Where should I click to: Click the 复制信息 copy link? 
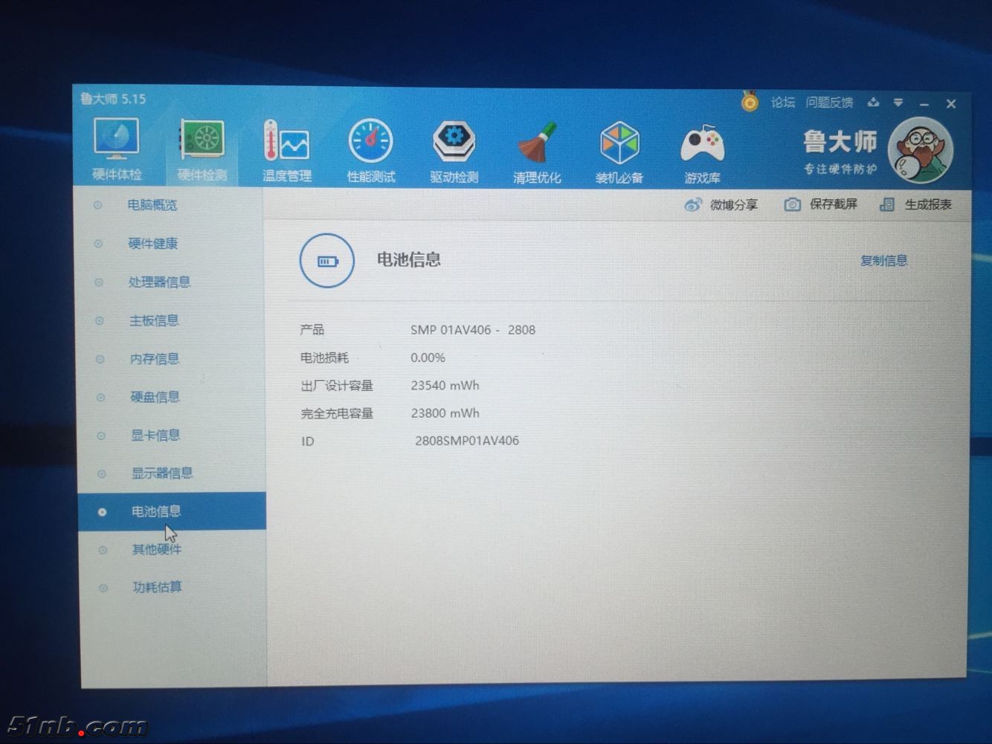(883, 260)
